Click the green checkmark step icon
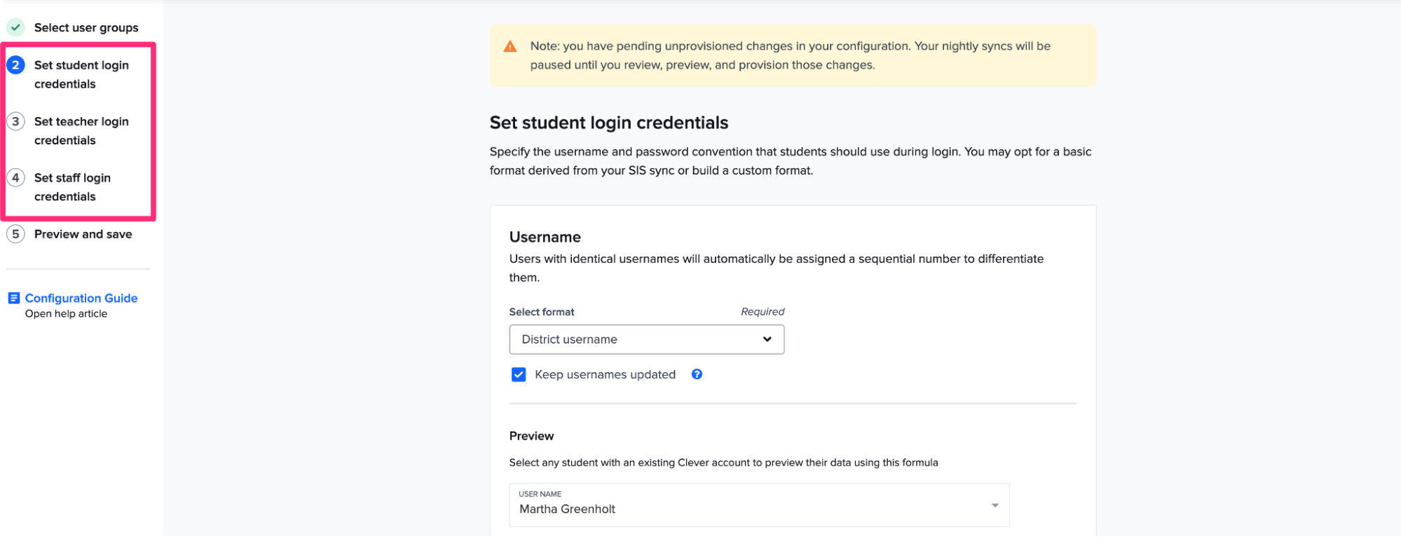Viewport: 1401px width, 537px height. pyautogui.click(x=15, y=28)
